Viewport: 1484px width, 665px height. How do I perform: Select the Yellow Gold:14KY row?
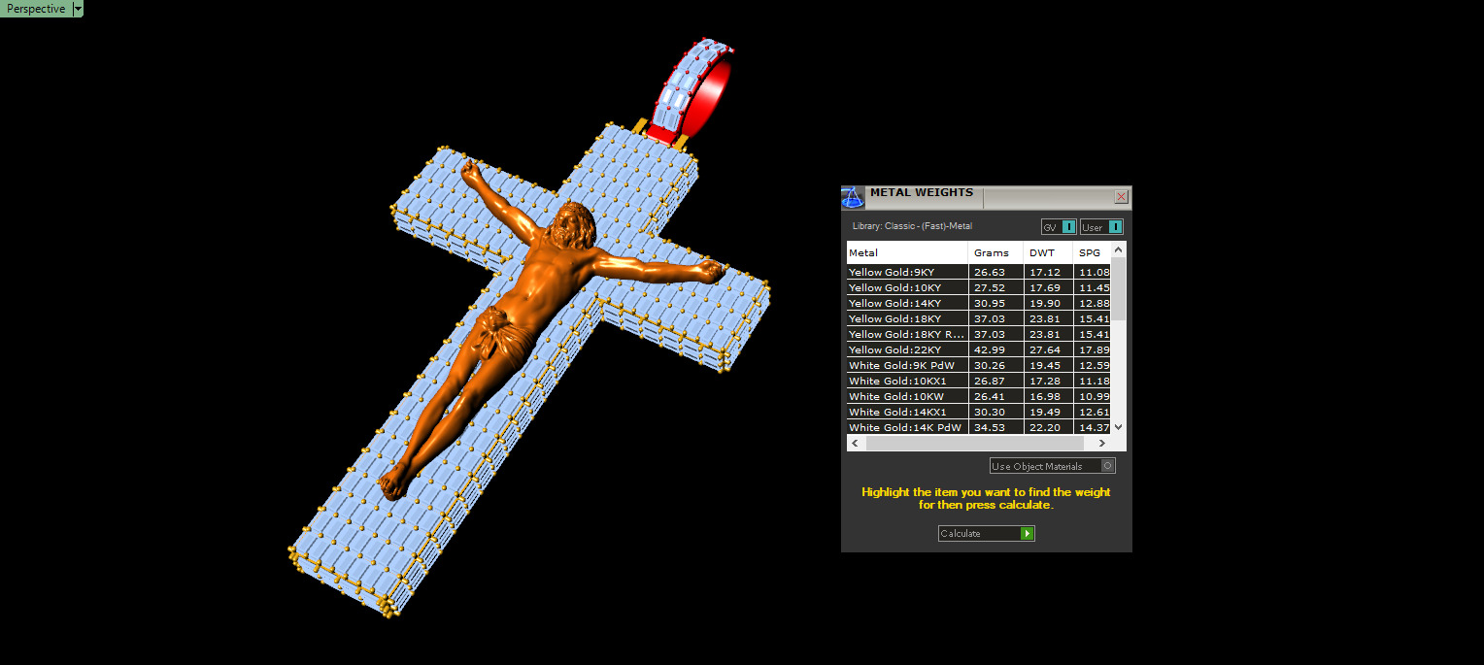click(979, 303)
